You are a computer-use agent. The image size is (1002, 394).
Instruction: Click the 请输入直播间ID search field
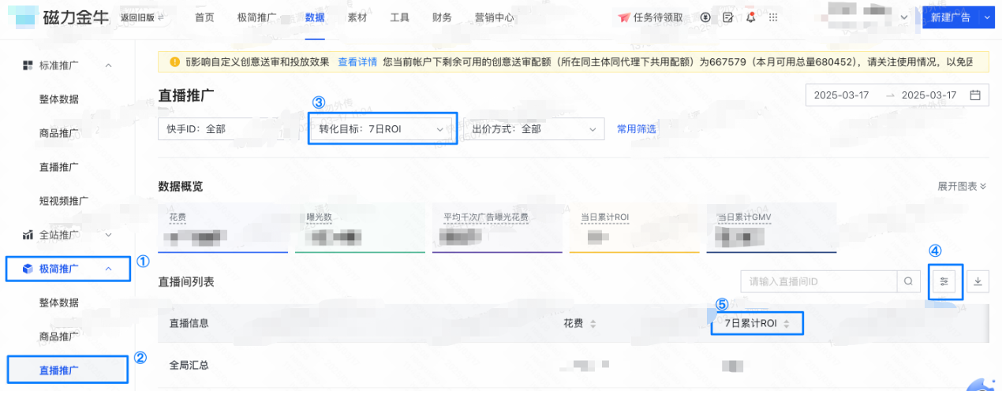click(820, 281)
